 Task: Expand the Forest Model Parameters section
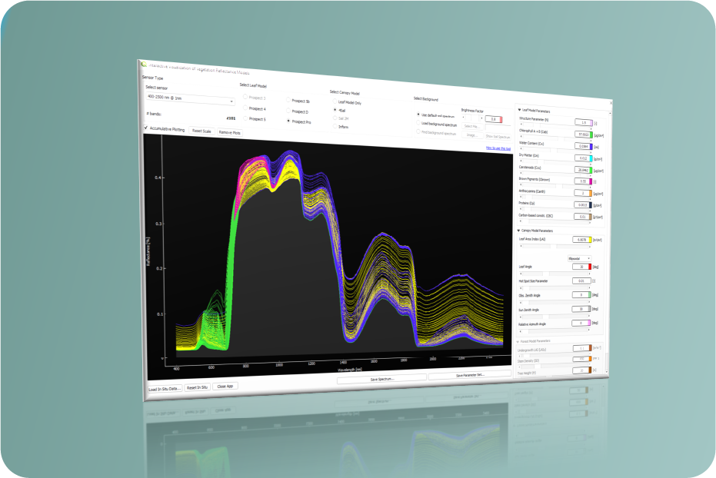tap(518, 341)
